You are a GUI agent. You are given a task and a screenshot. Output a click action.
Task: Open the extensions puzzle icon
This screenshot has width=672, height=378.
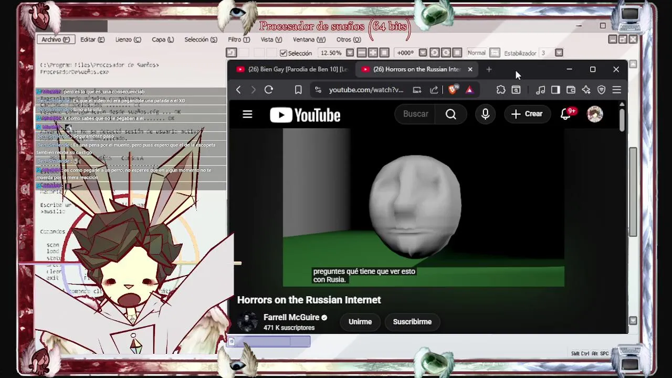[501, 90]
